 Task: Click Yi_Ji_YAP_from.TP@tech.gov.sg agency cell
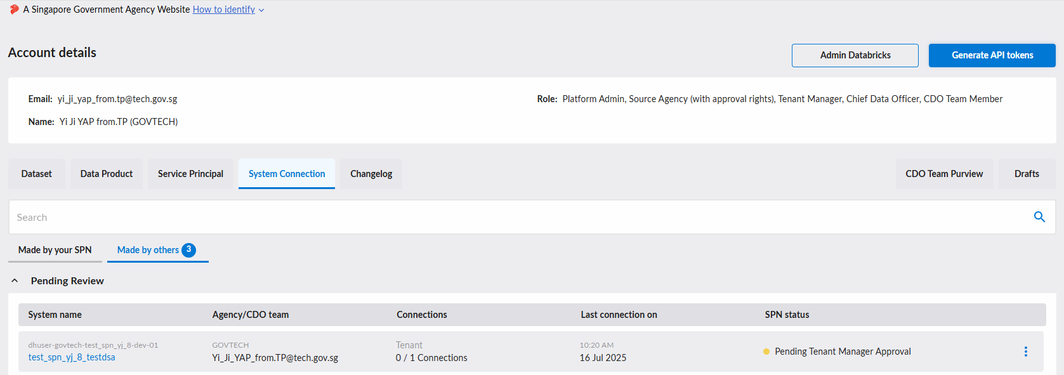[275, 358]
